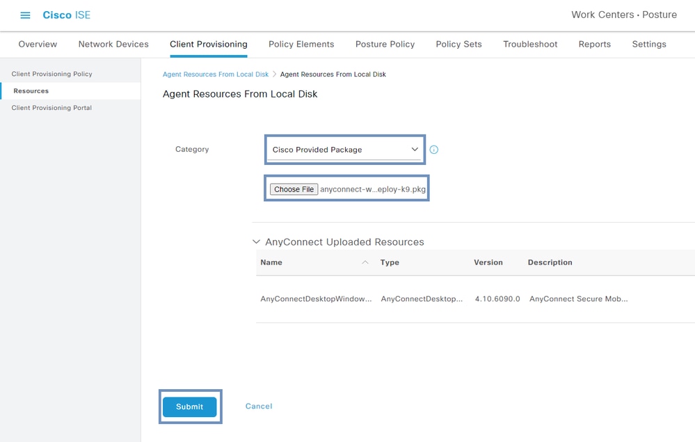695x442 pixels.
Task: Go to the Settings tab
Action: coord(649,45)
